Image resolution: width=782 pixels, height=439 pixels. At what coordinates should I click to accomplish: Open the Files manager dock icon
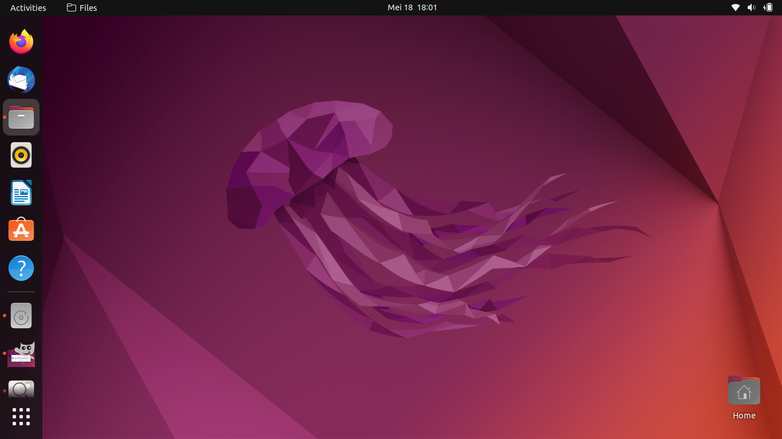pyautogui.click(x=21, y=117)
